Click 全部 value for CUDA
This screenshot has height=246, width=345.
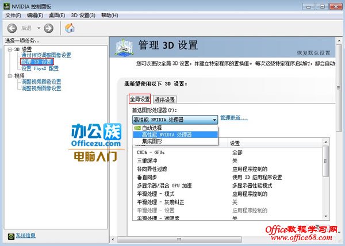[237, 152]
